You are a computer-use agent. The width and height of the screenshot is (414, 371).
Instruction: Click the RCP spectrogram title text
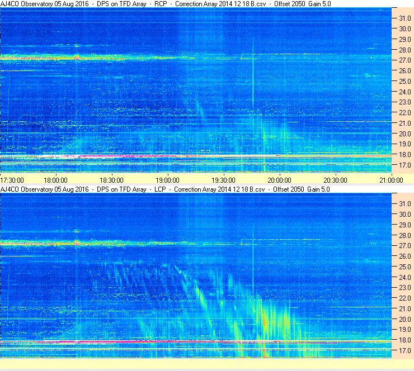click(166, 4)
